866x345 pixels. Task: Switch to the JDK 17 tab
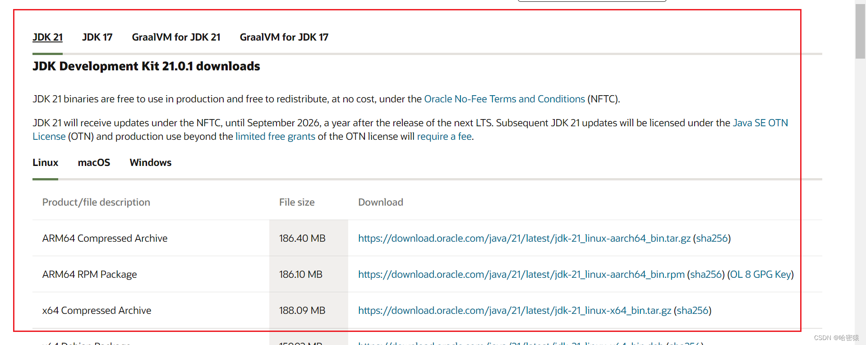click(97, 37)
